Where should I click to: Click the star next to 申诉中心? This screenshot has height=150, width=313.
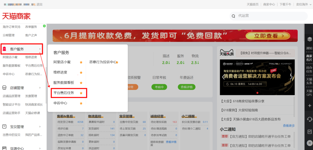[81, 103]
